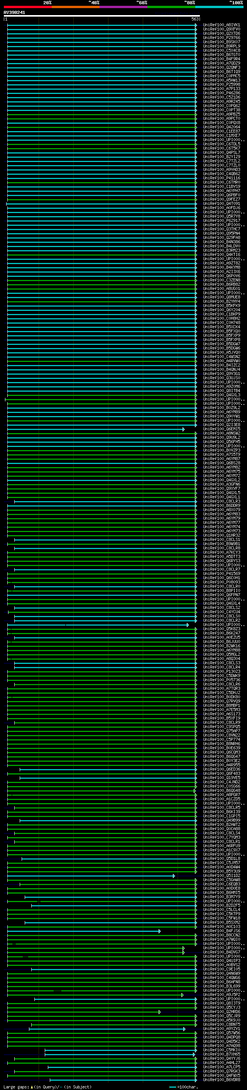Select the UniRef100_Q1HR32 hit label
This screenshot has width=247, height=1090.
[221, 535]
